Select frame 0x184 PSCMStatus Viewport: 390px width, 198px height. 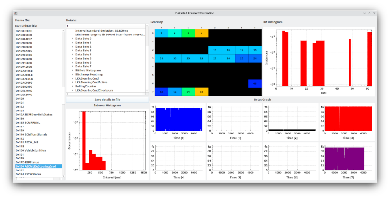coord(28,174)
